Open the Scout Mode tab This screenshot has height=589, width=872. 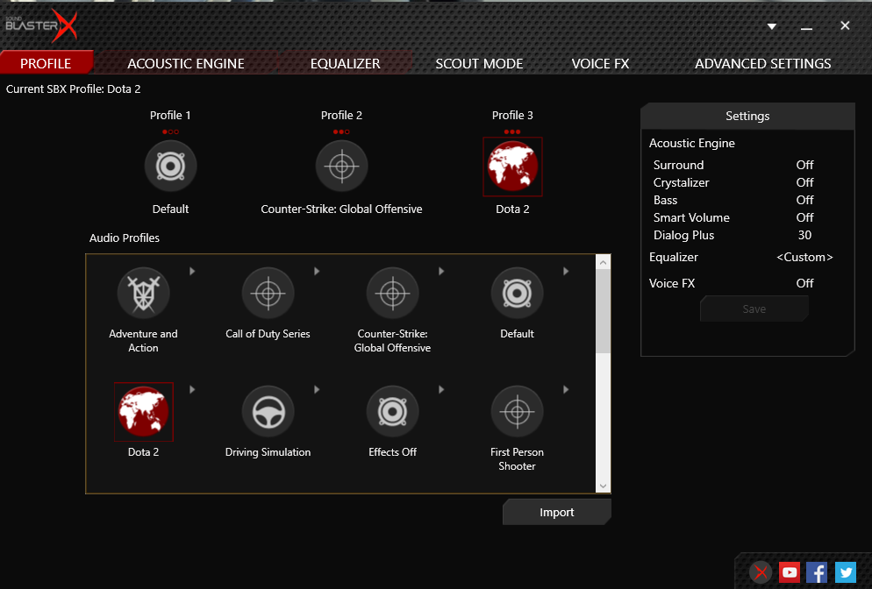click(479, 63)
